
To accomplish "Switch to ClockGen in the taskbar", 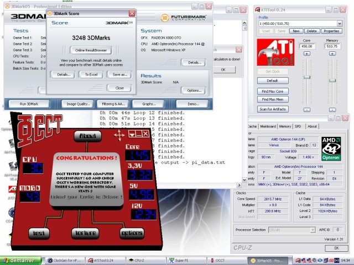I will (65, 261).
